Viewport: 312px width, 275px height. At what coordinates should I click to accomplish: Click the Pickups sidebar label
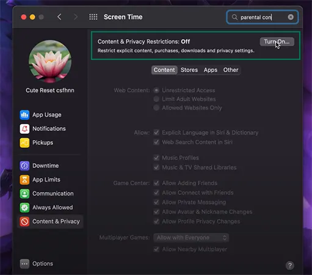(43, 142)
